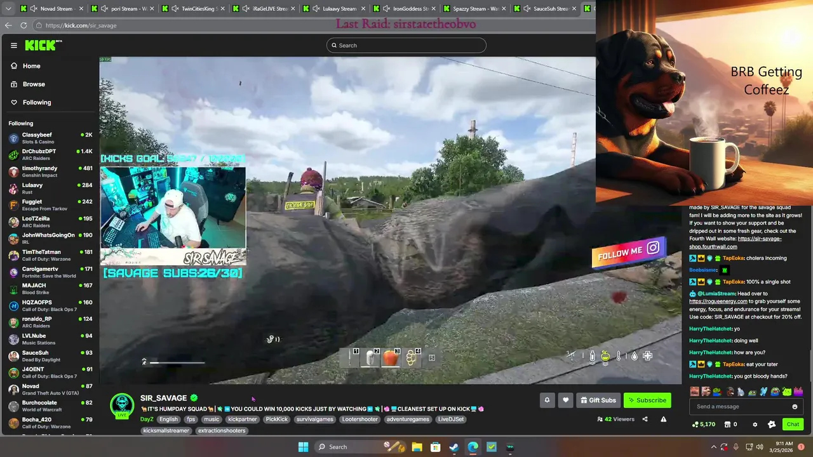The width and height of the screenshot is (813, 457).
Task: Click the channel shop icon in chat
Action: tap(728, 424)
